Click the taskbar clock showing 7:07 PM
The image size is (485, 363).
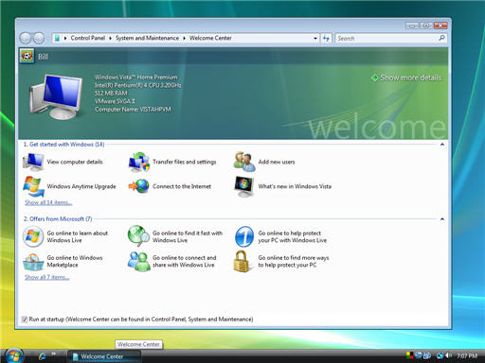pos(467,356)
